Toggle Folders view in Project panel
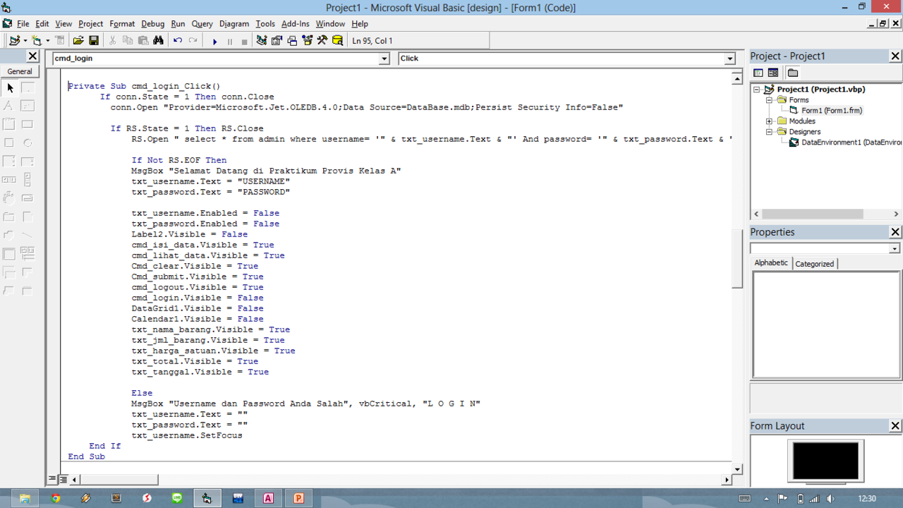Image resolution: width=903 pixels, height=508 pixels. click(793, 73)
